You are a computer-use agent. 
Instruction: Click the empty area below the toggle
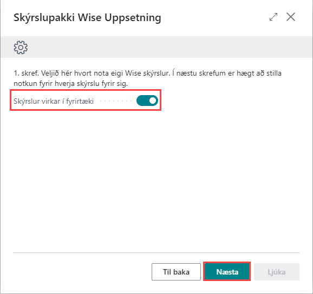point(156,179)
